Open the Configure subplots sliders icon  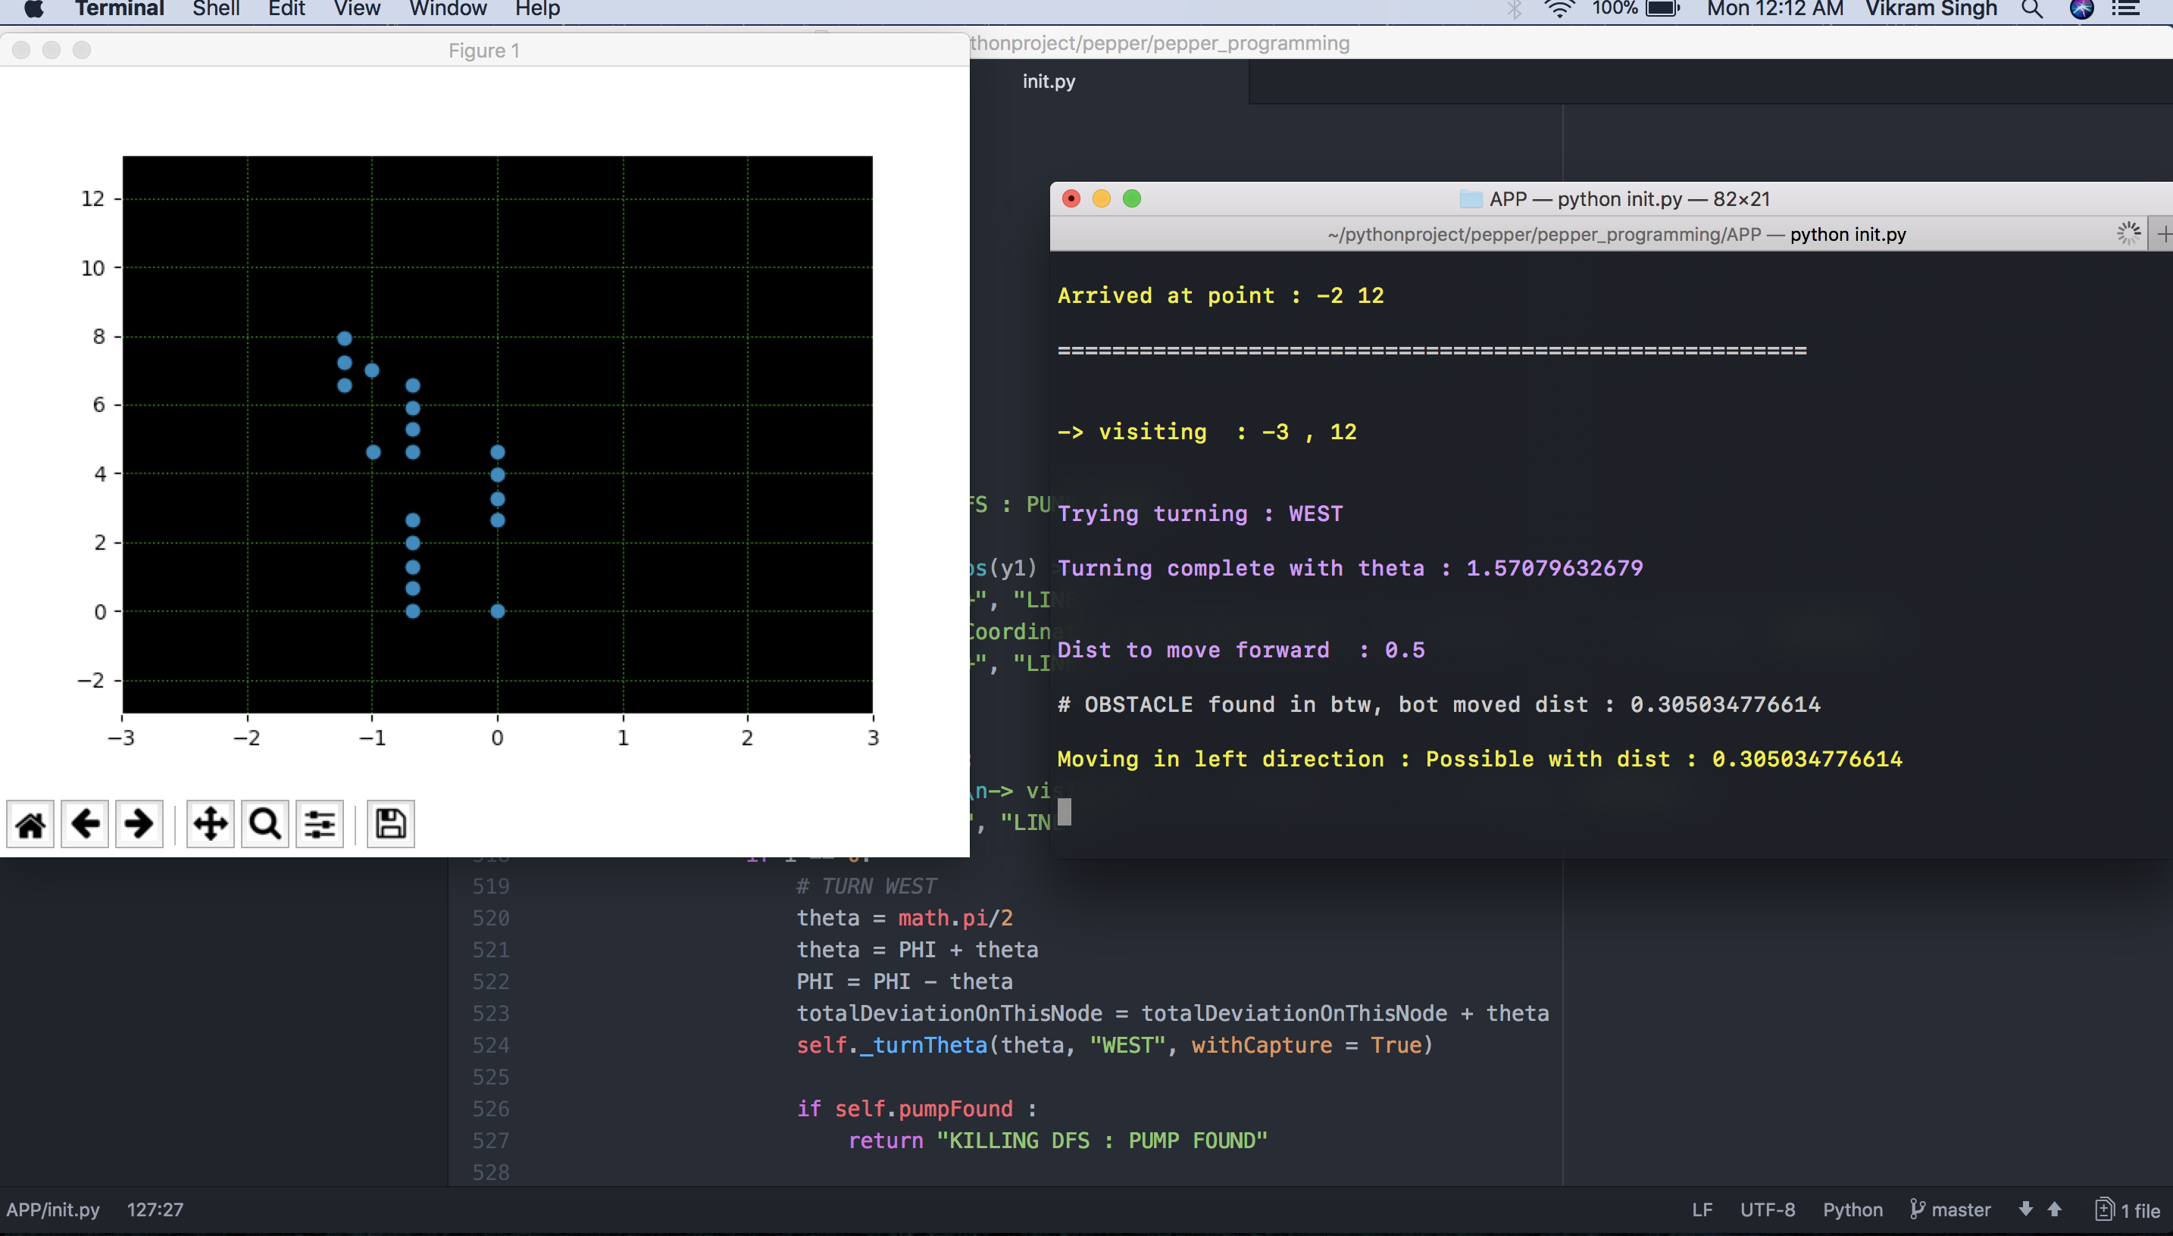pos(319,823)
